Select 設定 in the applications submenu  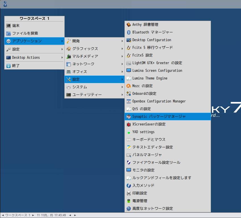pos(94,79)
